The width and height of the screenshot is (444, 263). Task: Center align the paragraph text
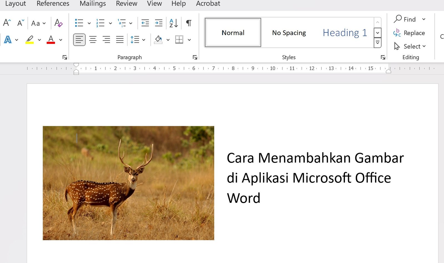[93, 40]
